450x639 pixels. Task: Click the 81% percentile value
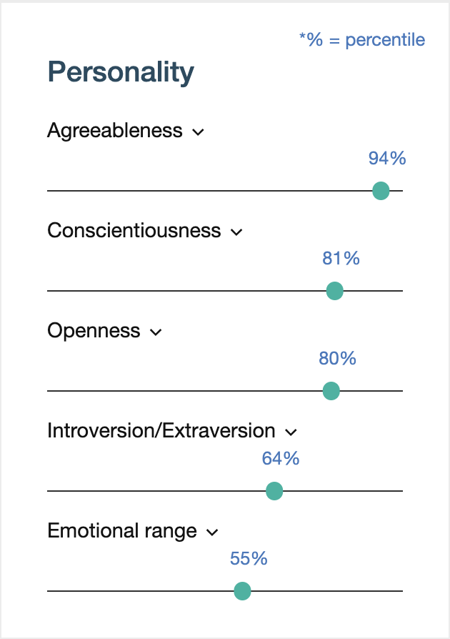(x=341, y=259)
